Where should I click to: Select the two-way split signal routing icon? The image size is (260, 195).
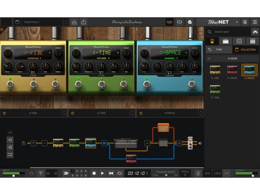(10, 140)
